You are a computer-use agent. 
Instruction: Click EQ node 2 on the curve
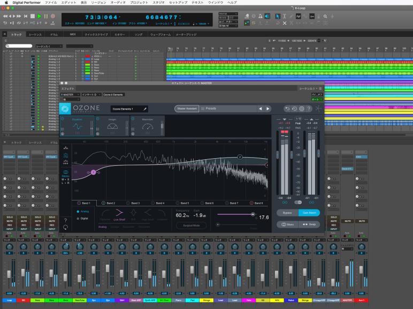(x=240, y=157)
